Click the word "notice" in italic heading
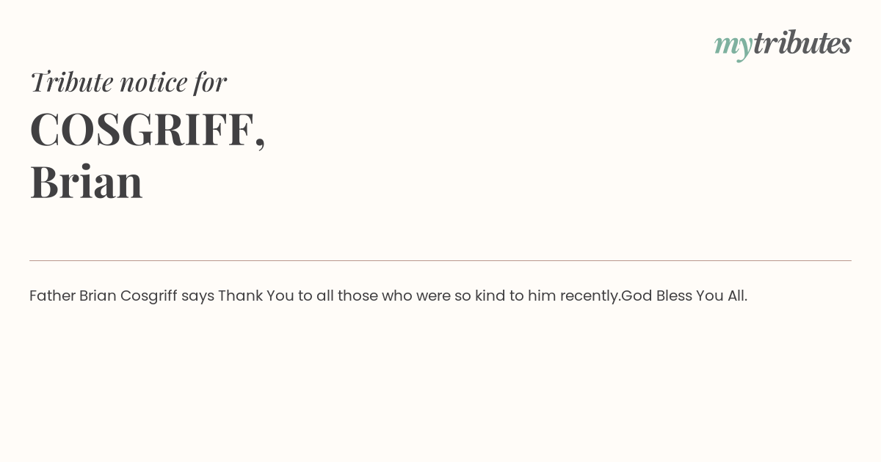This screenshot has height=462, width=881. tap(153, 83)
